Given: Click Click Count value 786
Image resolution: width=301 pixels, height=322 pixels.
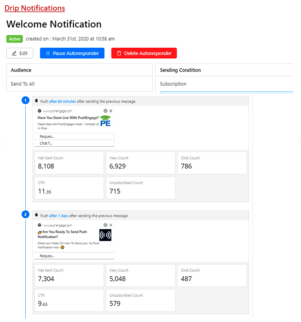Looking at the screenshot, I should [186, 166].
